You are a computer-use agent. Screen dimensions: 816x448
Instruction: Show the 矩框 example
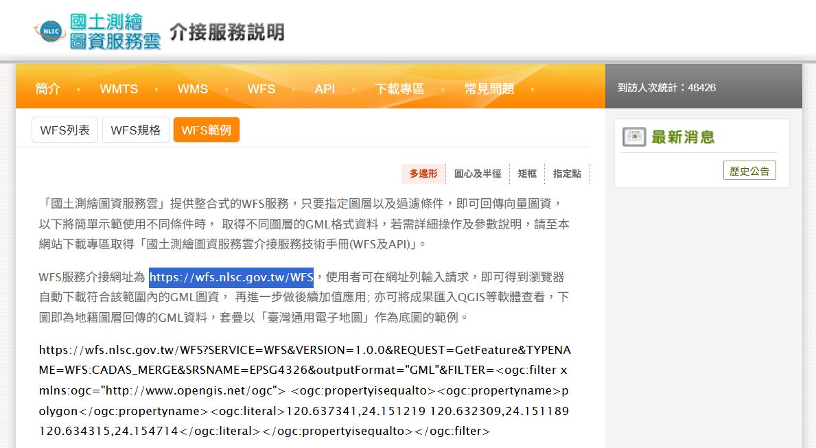click(x=527, y=174)
